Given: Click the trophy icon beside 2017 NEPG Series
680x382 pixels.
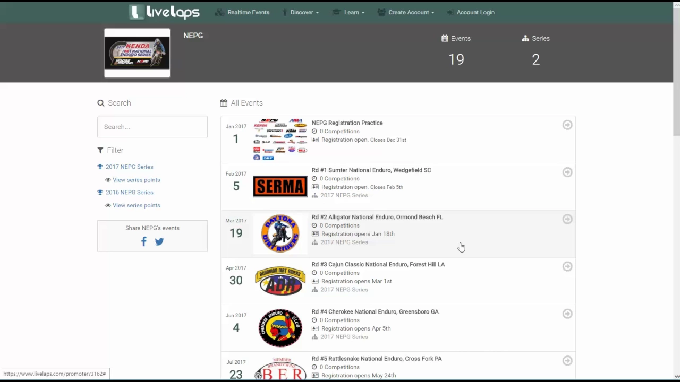Looking at the screenshot, I should [100, 167].
